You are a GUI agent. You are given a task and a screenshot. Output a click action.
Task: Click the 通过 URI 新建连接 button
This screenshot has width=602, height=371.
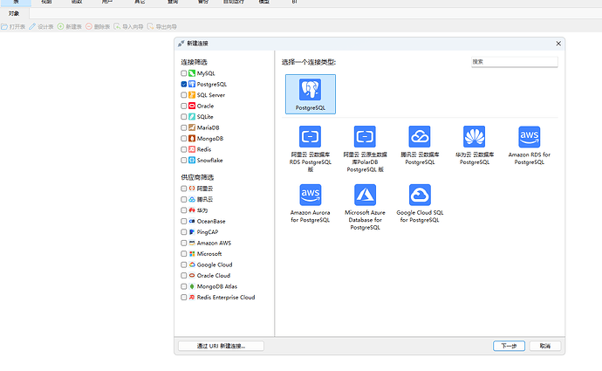221,346
